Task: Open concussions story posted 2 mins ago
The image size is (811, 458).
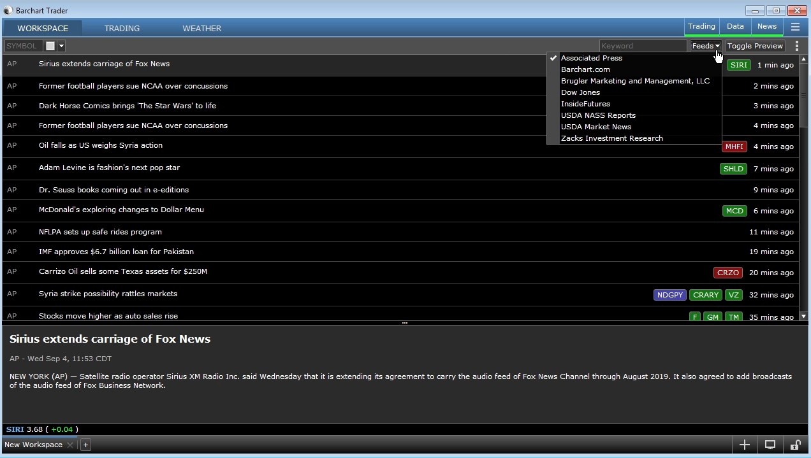Action: point(133,86)
